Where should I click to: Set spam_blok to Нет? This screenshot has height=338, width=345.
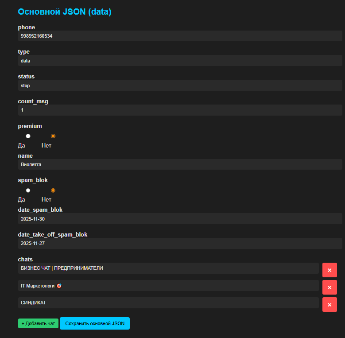pos(53,190)
